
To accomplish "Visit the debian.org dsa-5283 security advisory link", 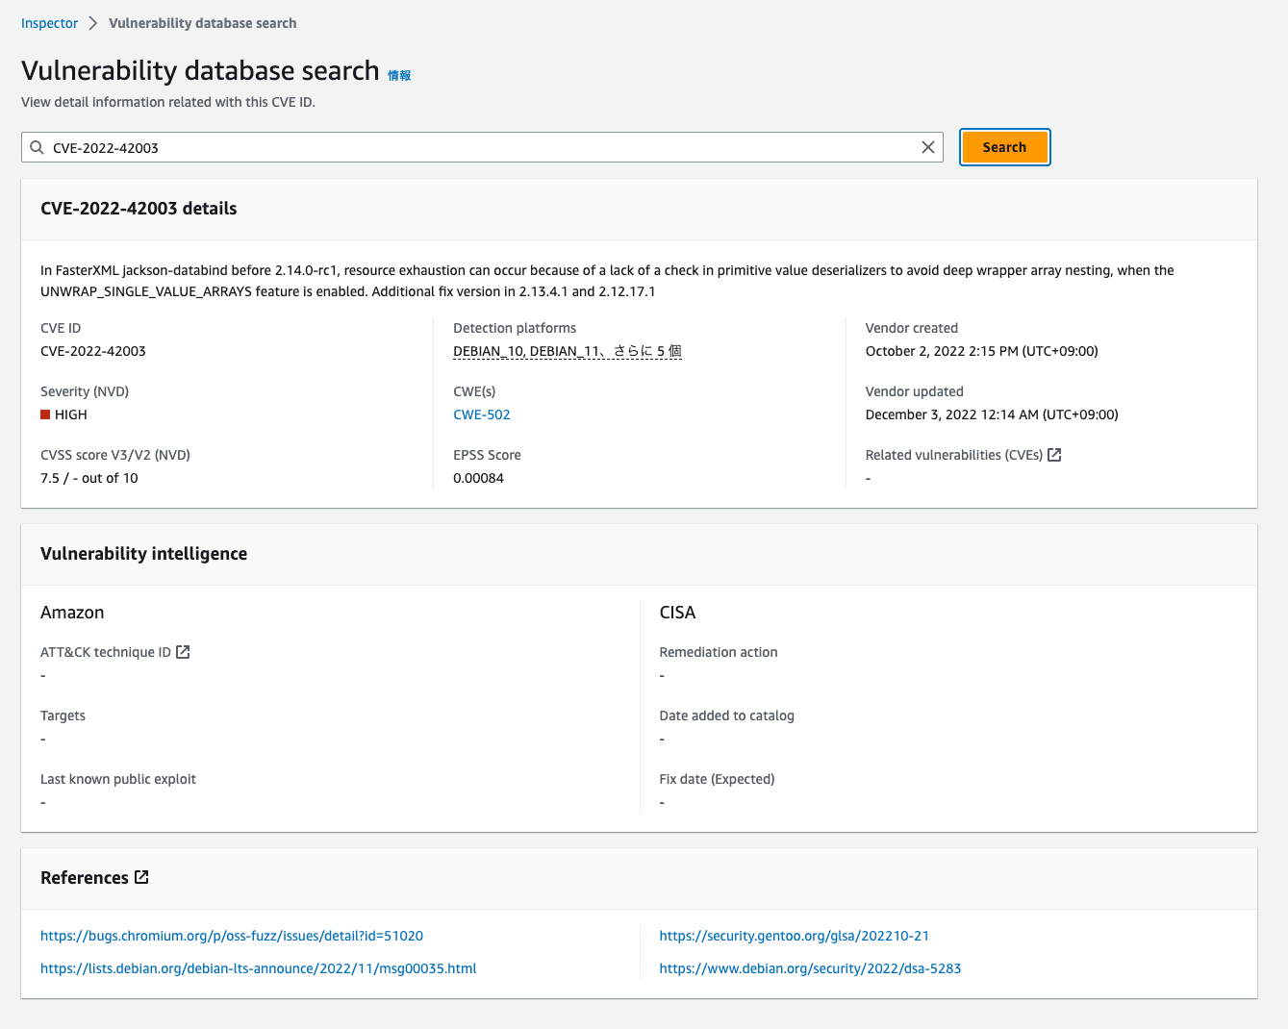I will 810,968.
